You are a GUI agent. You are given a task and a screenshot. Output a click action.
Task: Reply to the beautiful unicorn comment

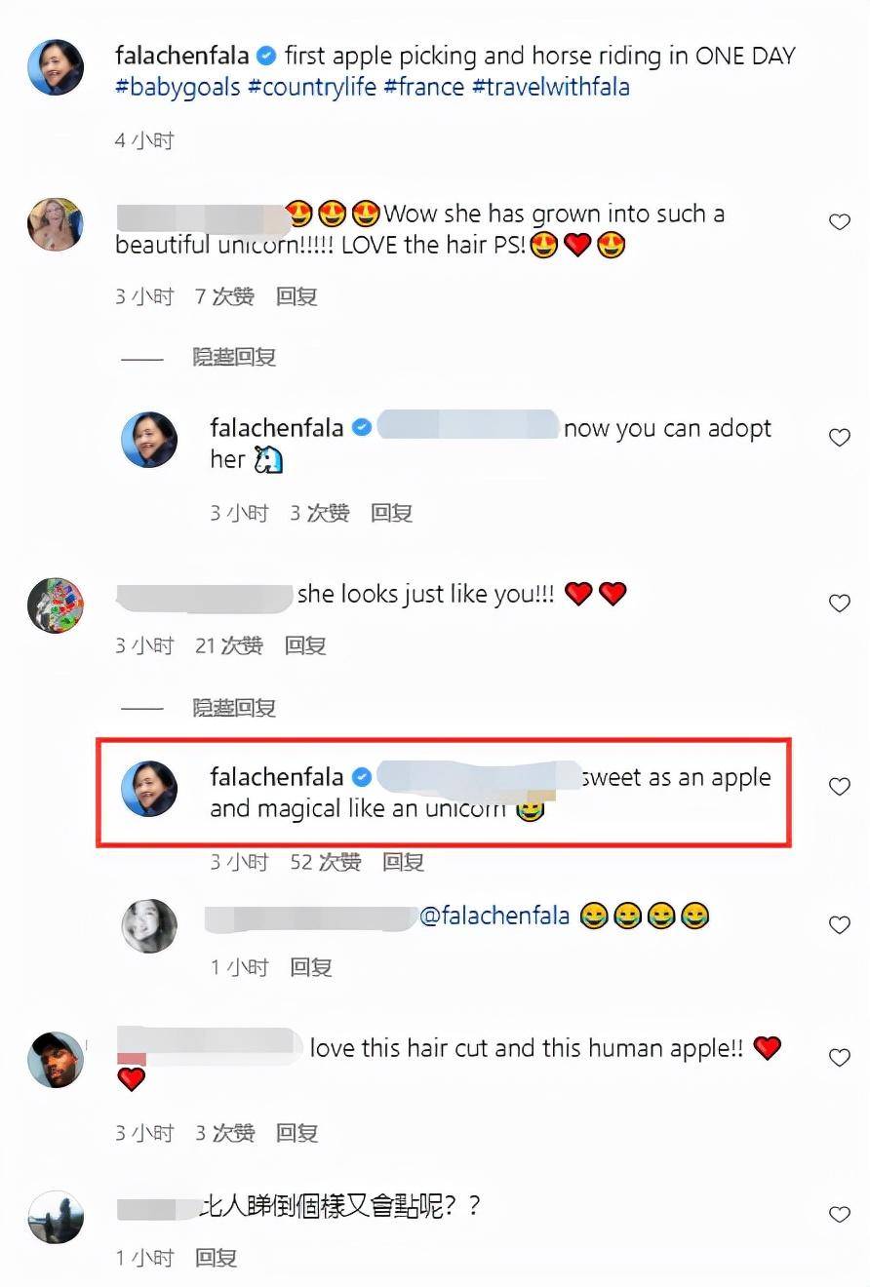point(297,296)
